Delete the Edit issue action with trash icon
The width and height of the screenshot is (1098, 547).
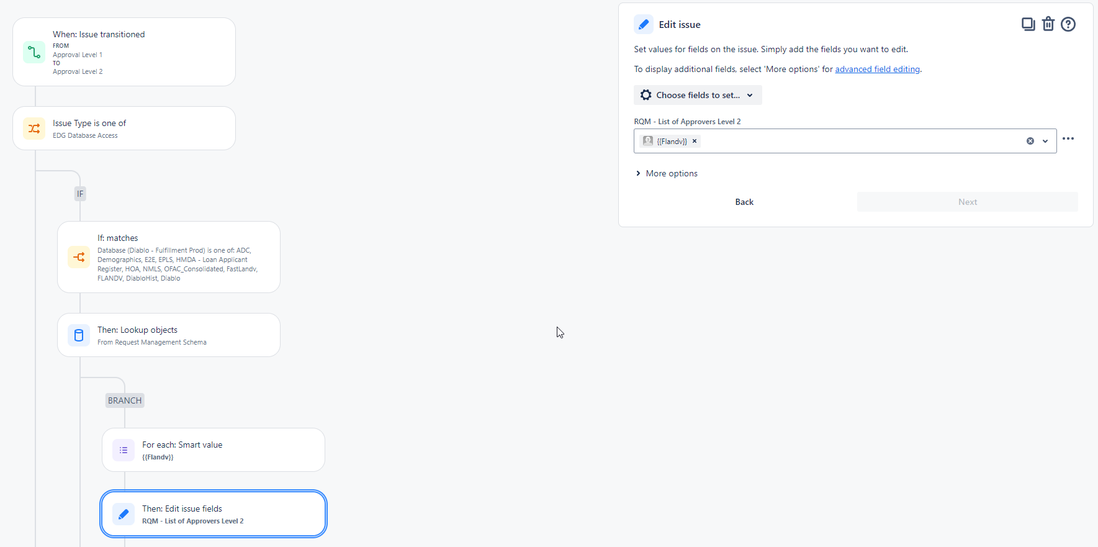point(1048,24)
